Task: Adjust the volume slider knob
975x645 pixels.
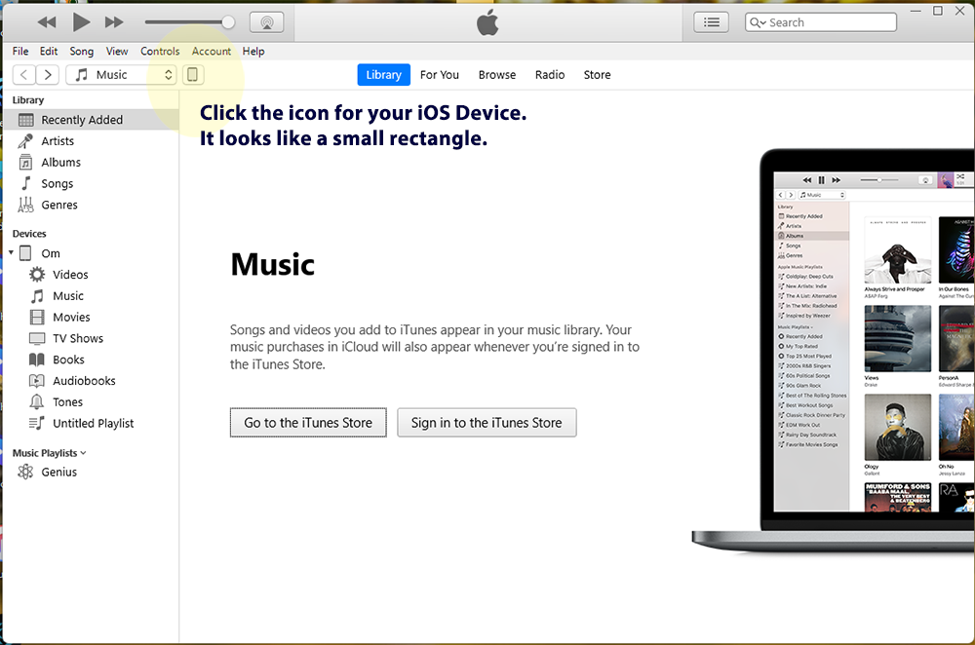Action: [x=228, y=22]
